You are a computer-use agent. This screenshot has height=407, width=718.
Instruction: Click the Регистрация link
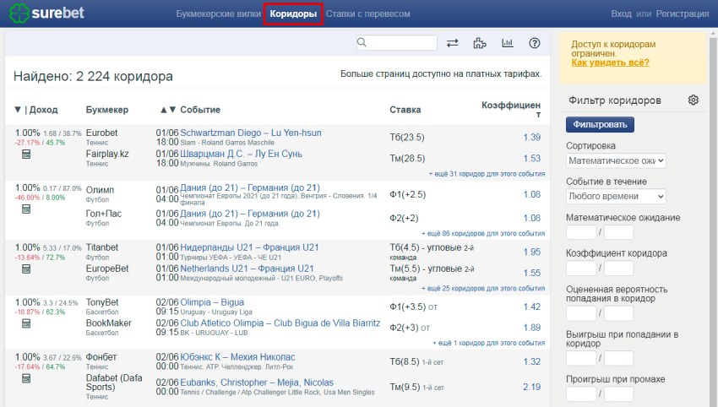pos(683,14)
